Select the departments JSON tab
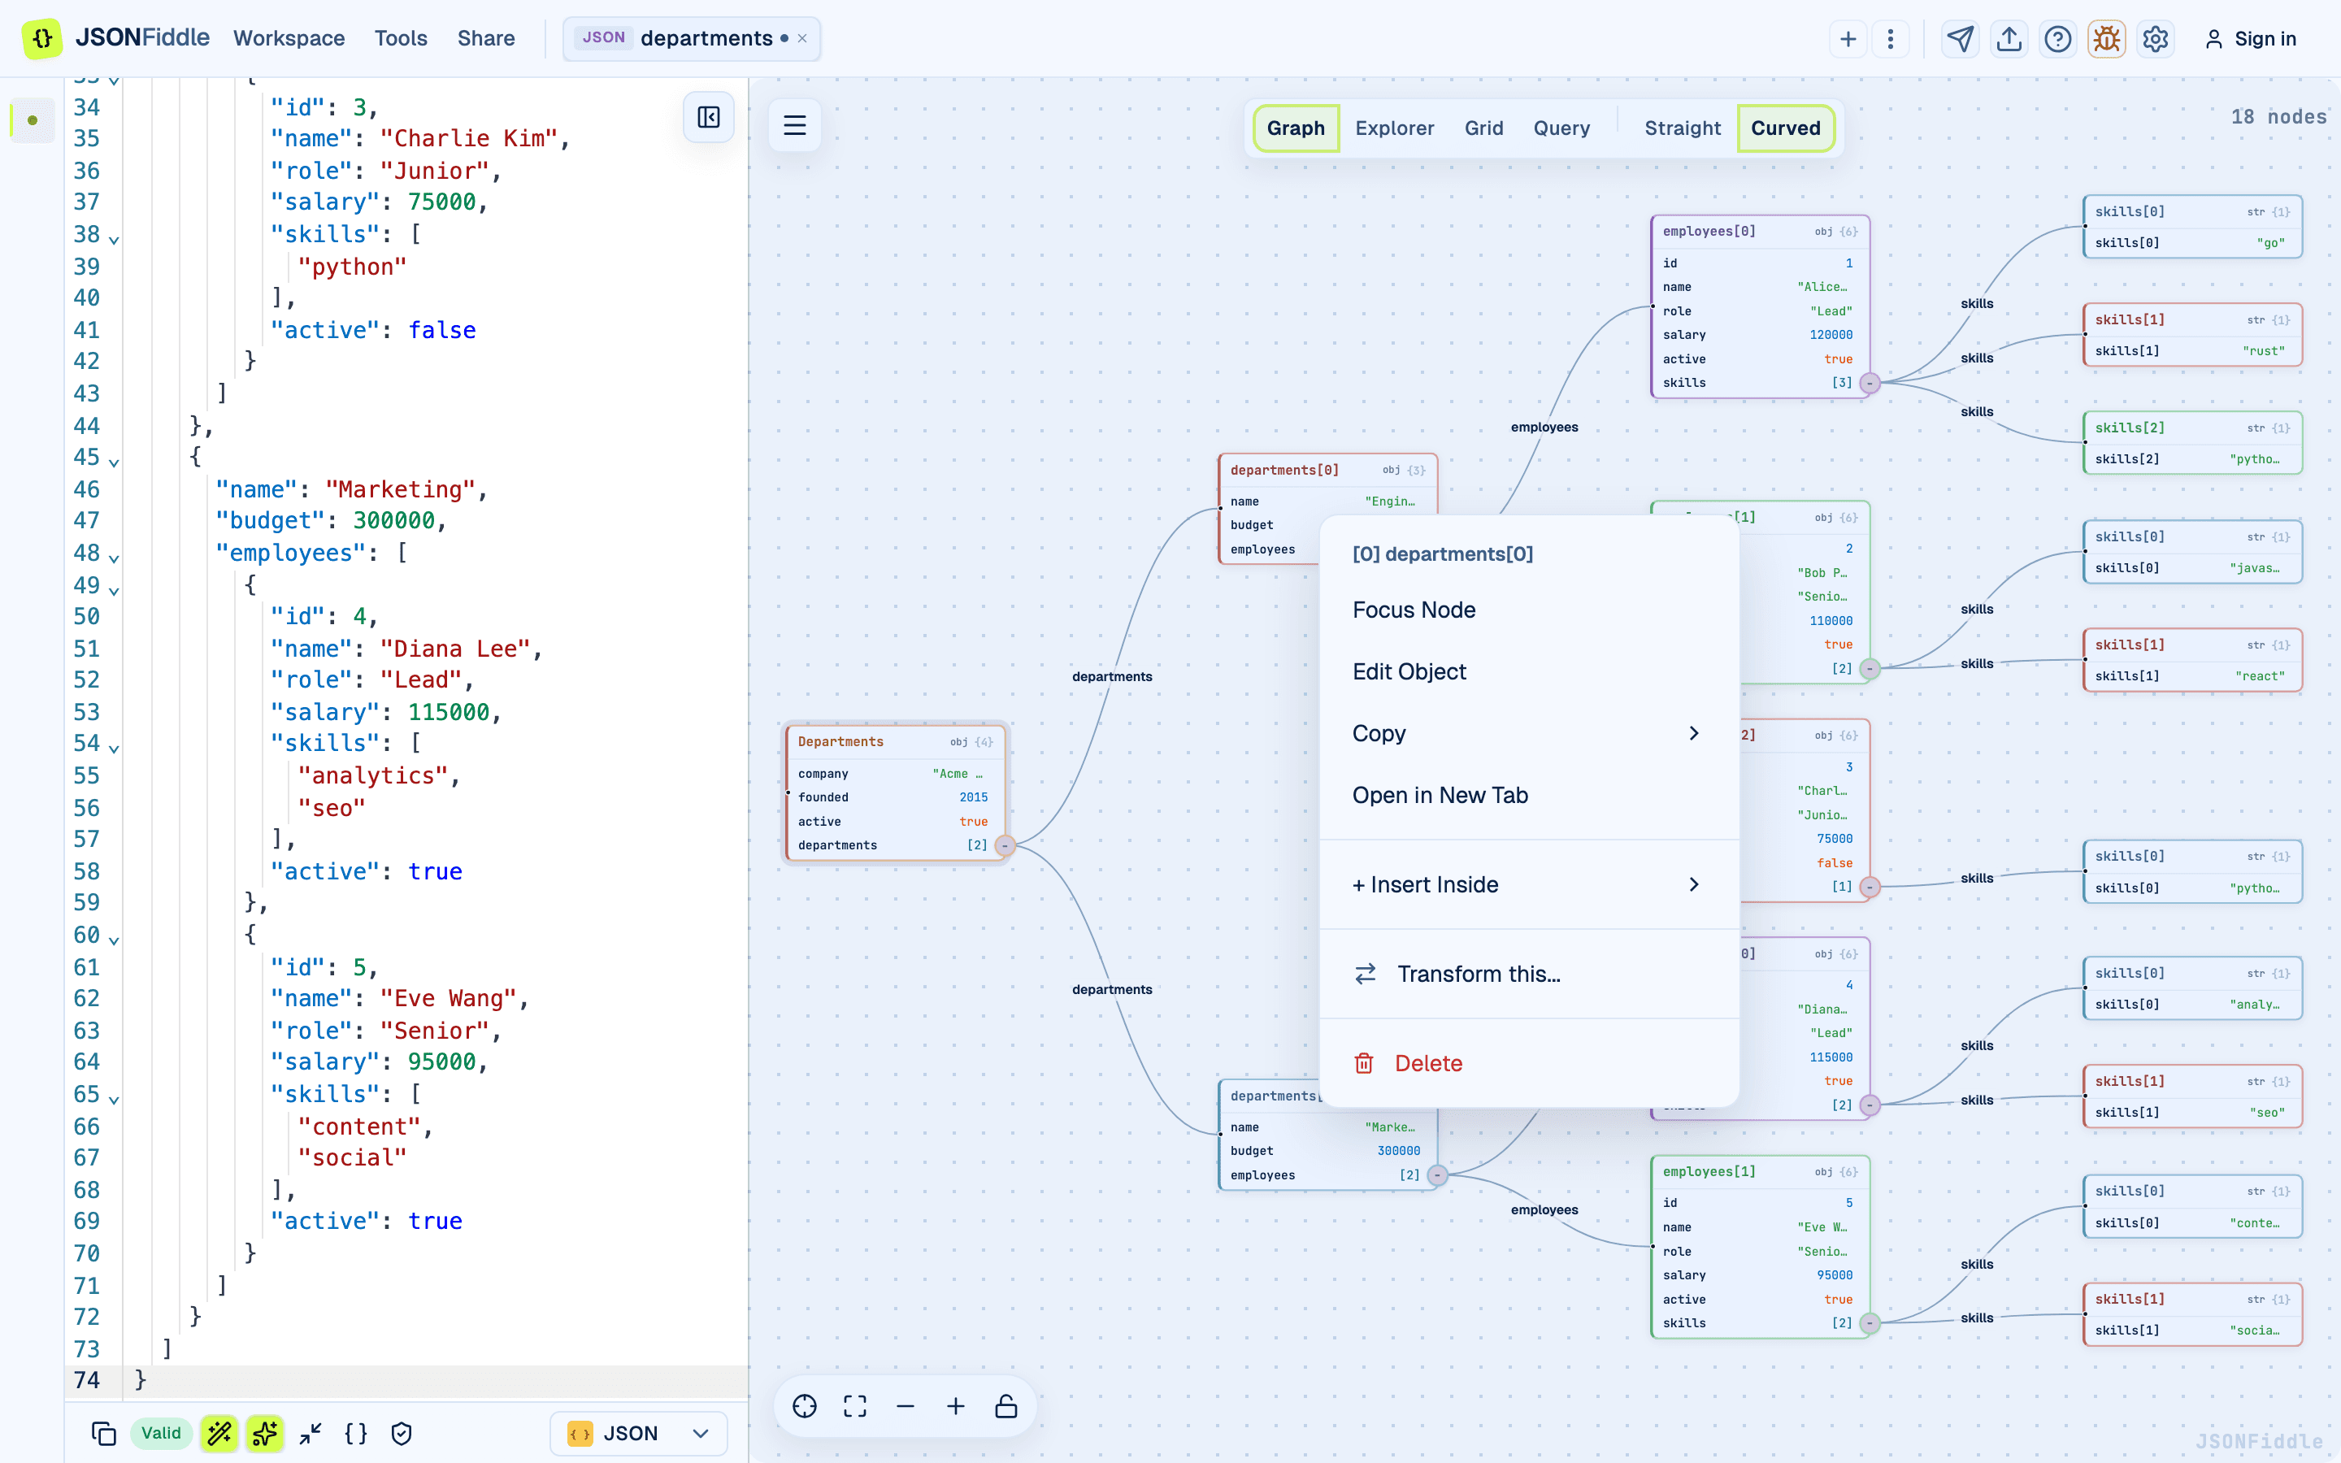 (692, 39)
